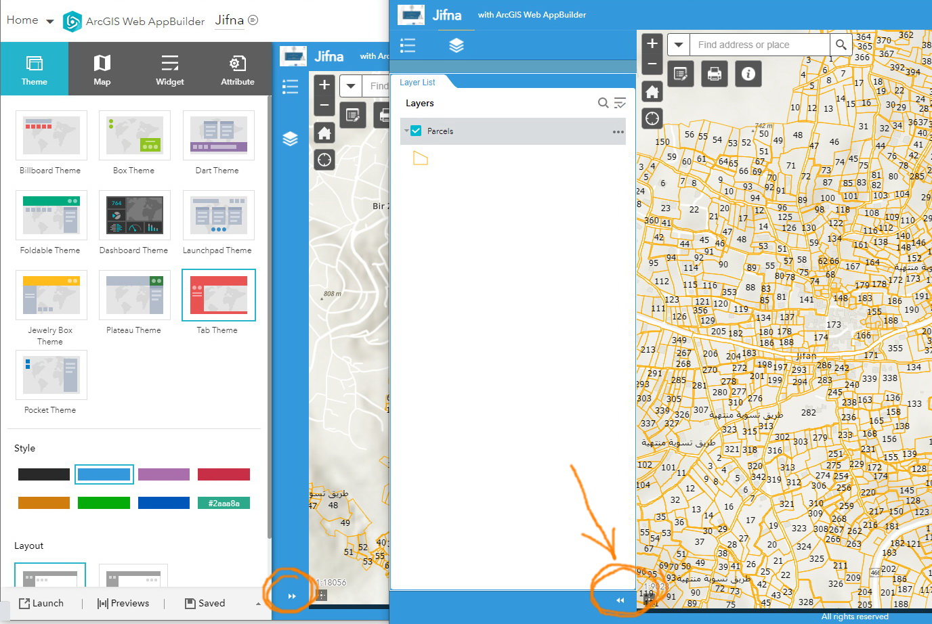The width and height of the screenshot is (932, 624).
Task: Click the Launch button
Action: pyautogui.click(x=41, y=603)
